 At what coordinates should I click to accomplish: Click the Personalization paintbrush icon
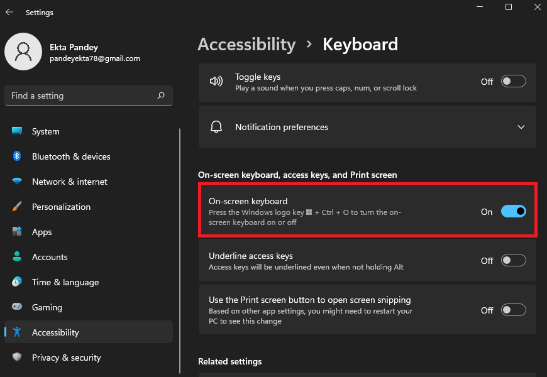18,207
